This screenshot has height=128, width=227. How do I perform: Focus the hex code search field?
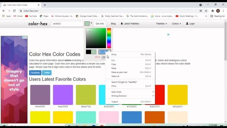[67, 24]
